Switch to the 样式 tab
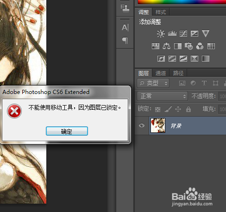 [x=161, y=12]
